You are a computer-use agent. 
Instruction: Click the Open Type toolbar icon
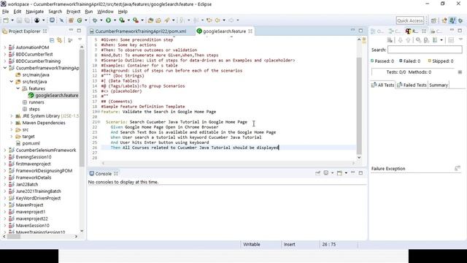(x=151, y=20)
